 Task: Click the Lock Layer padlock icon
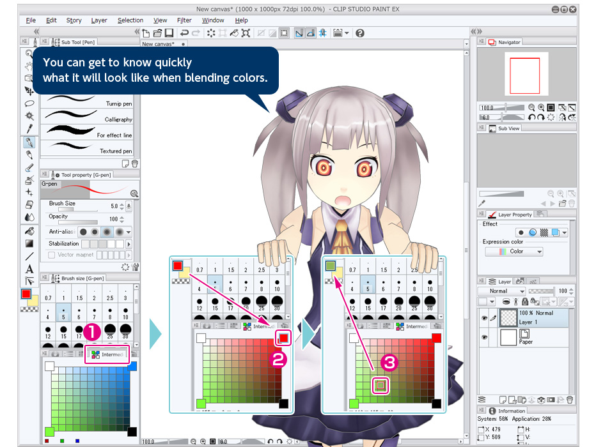point(524,301)
